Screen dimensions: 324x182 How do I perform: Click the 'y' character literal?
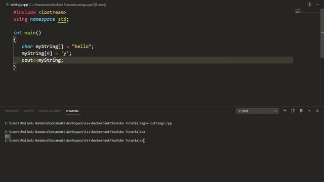click(65, 54)
